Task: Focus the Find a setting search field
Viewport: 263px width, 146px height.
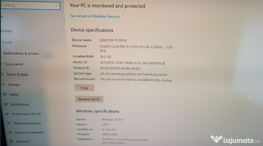Action: pyautogui.click(x=30, y=6)
